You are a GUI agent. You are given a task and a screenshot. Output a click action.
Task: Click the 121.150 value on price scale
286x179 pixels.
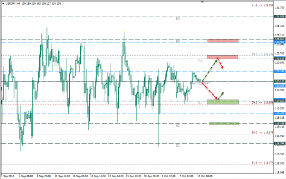pos(280,35)
